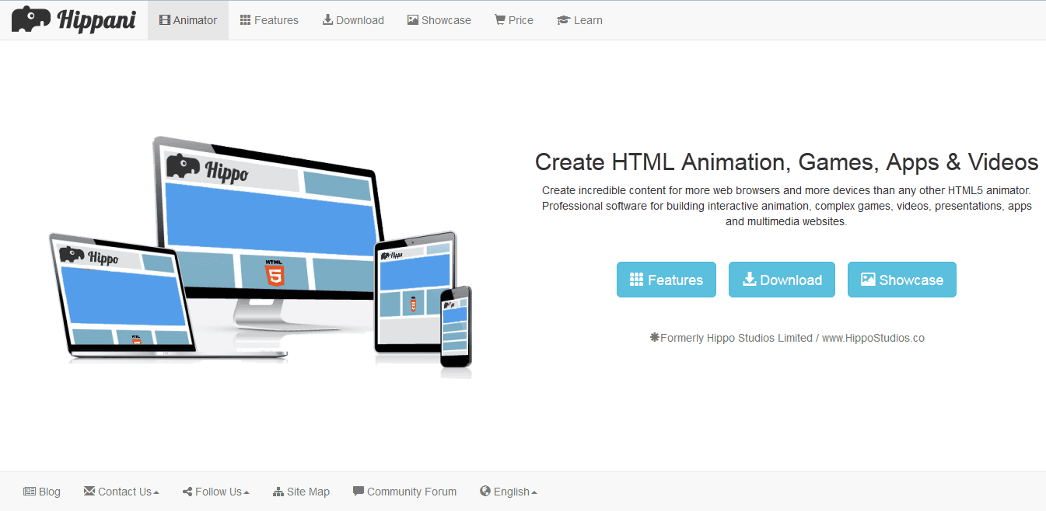Open the Blog via its newspaper icon
Screen dimensions: 1046x511
[x=30, y=492]
